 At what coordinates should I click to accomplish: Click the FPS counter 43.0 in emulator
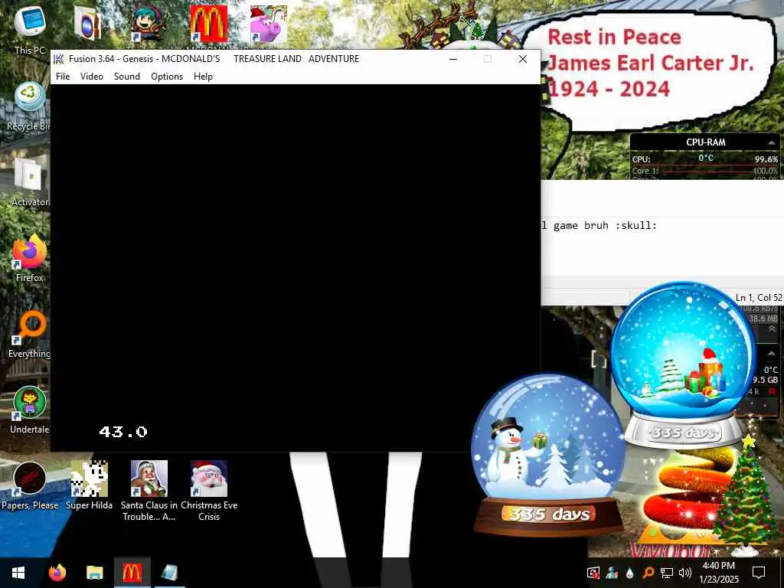[x=123, y=432]
